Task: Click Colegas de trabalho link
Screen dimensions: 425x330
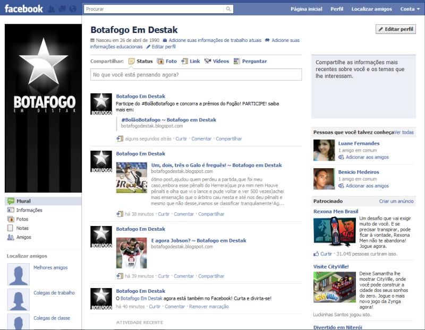Action: coord(54,293)
